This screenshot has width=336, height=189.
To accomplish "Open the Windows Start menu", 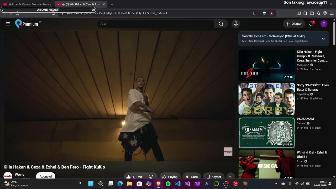I will coord(91,184).
